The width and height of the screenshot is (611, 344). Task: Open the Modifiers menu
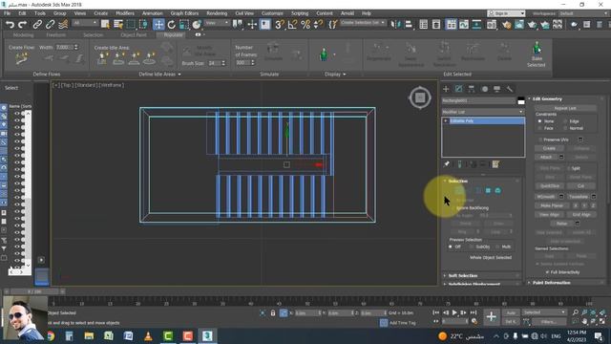[125, 13]
